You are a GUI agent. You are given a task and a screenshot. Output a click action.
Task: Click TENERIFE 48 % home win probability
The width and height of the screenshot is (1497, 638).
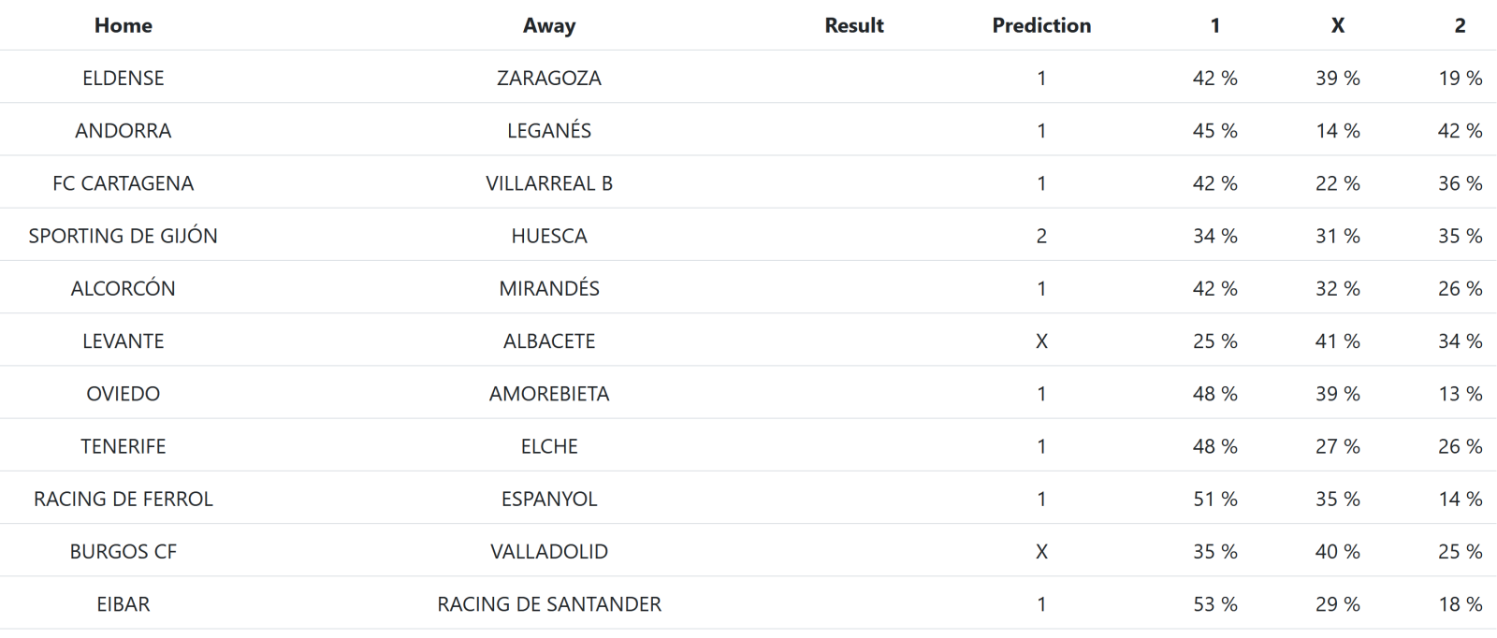pos(1214,446)
